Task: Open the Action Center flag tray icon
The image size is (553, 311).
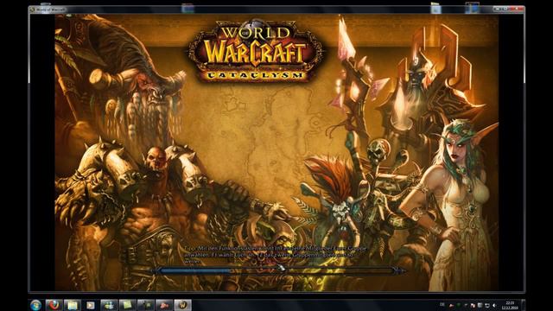Action: coord(473,305)
